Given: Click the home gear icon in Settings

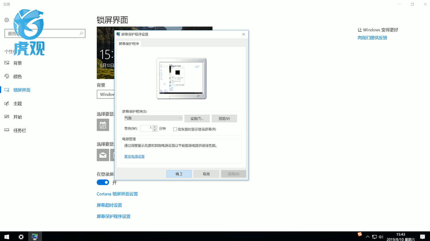Looking at the screenshot, I should coord(7,20).
